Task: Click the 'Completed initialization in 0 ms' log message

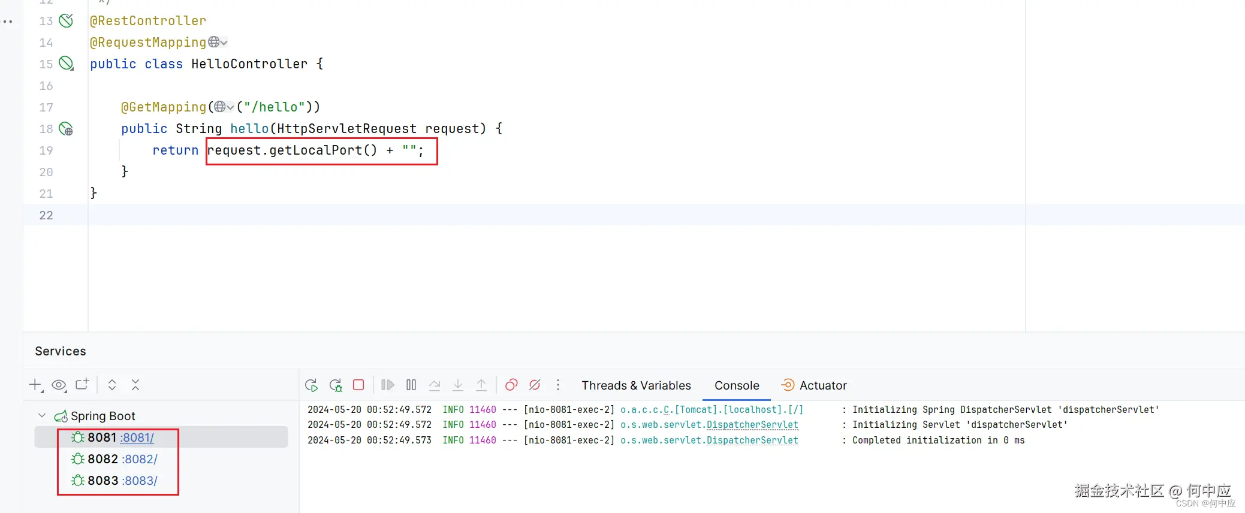Action: click(939, 440)
